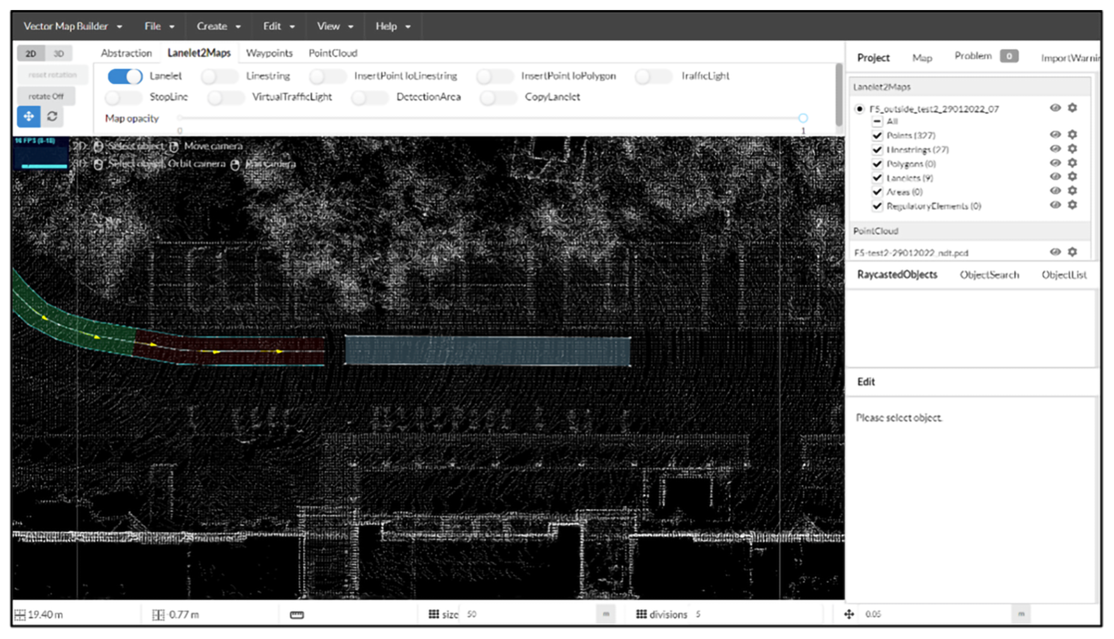Open gear for F5_outside_test2 map
The image size is (1114, 639).
1072,108
